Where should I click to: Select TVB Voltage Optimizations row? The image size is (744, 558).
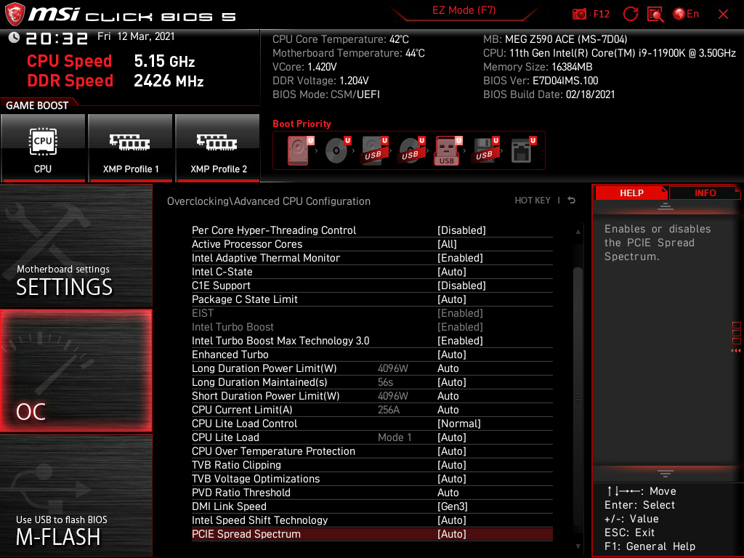[372, 478]
